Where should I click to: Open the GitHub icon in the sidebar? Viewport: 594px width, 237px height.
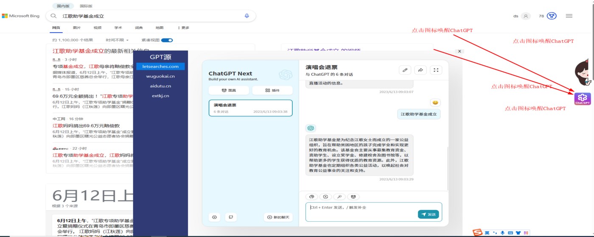coord(231,217)
